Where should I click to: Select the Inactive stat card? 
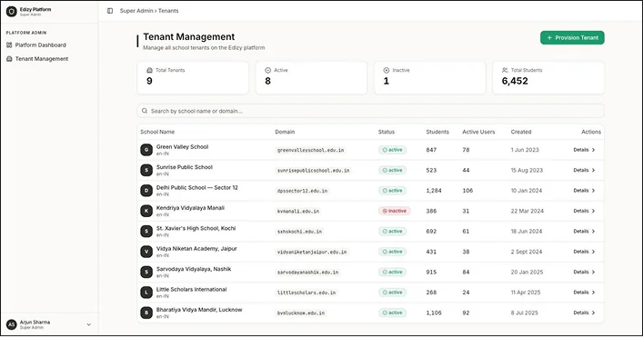click(x=430, y=78)
